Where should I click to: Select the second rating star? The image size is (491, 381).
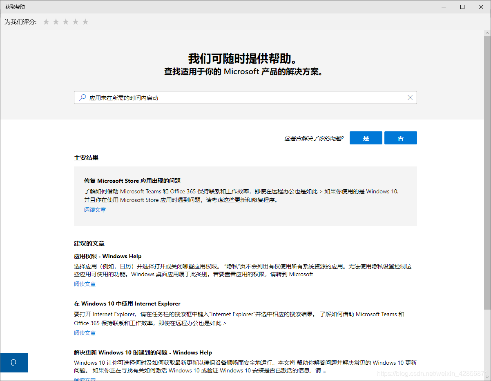(56, 22)
